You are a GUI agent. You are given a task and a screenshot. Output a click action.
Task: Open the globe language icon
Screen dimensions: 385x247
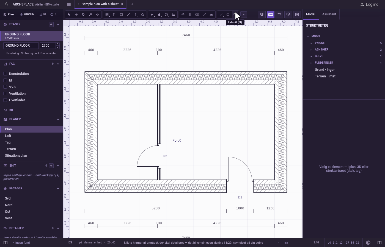click(368, 243)
